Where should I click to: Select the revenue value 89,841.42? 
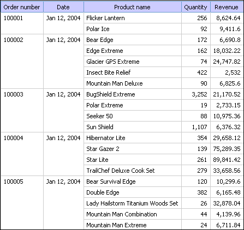click(227, 160)
